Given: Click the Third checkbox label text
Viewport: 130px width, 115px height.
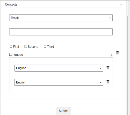Looking at the screenshot, I should pyautogui.click(x=51, y=47).
